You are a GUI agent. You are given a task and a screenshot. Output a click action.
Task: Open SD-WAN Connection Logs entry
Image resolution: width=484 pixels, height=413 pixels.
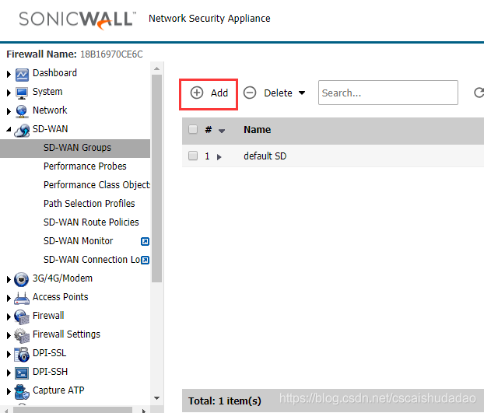92,260
